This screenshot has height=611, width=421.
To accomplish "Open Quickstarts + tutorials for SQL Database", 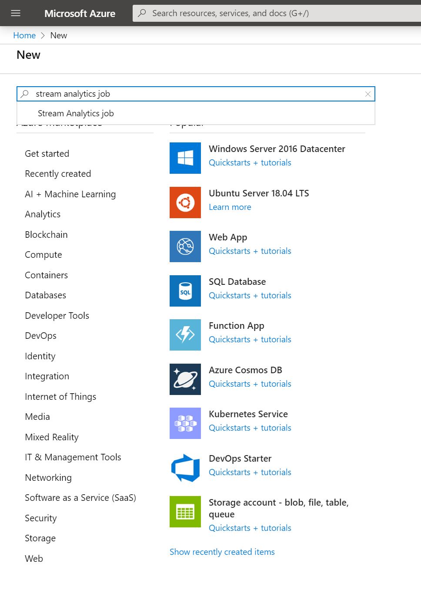I will click(250, 295).
